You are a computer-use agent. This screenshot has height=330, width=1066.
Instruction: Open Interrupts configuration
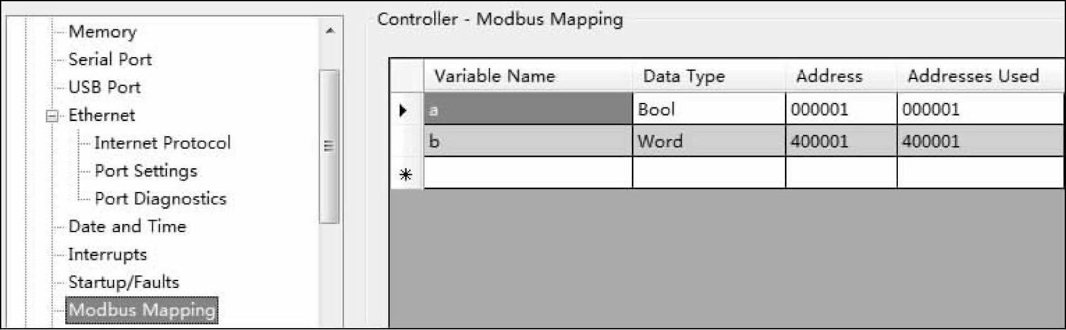107,254
